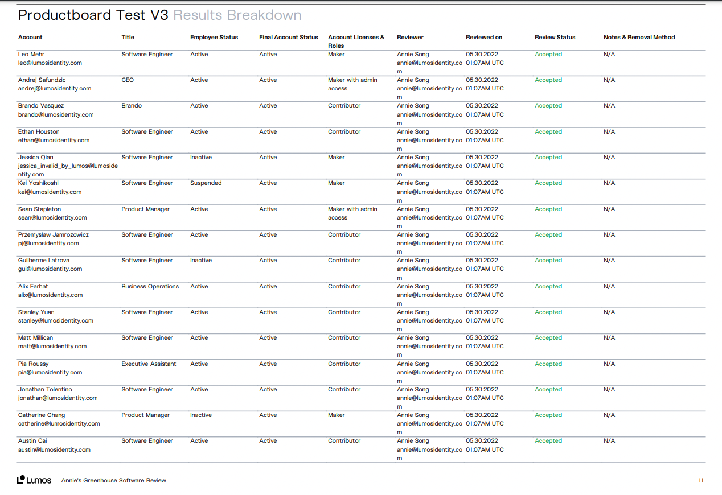
Task: Select the "Title" column header
Action: click(x=128, y=38)
